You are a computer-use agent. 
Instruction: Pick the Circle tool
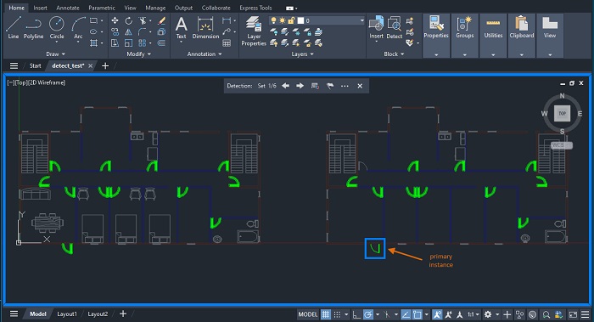[x=57, y=28]
